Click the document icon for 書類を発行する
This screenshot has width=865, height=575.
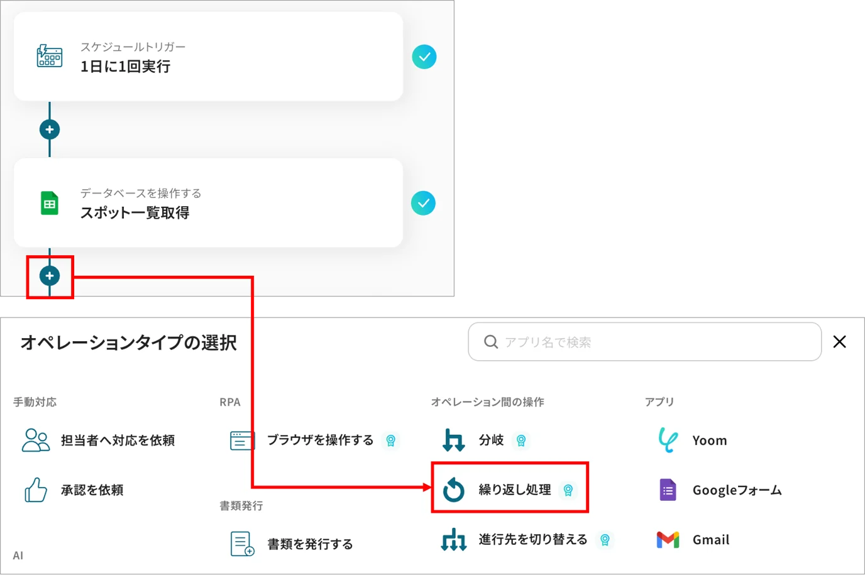coord(242,544)
